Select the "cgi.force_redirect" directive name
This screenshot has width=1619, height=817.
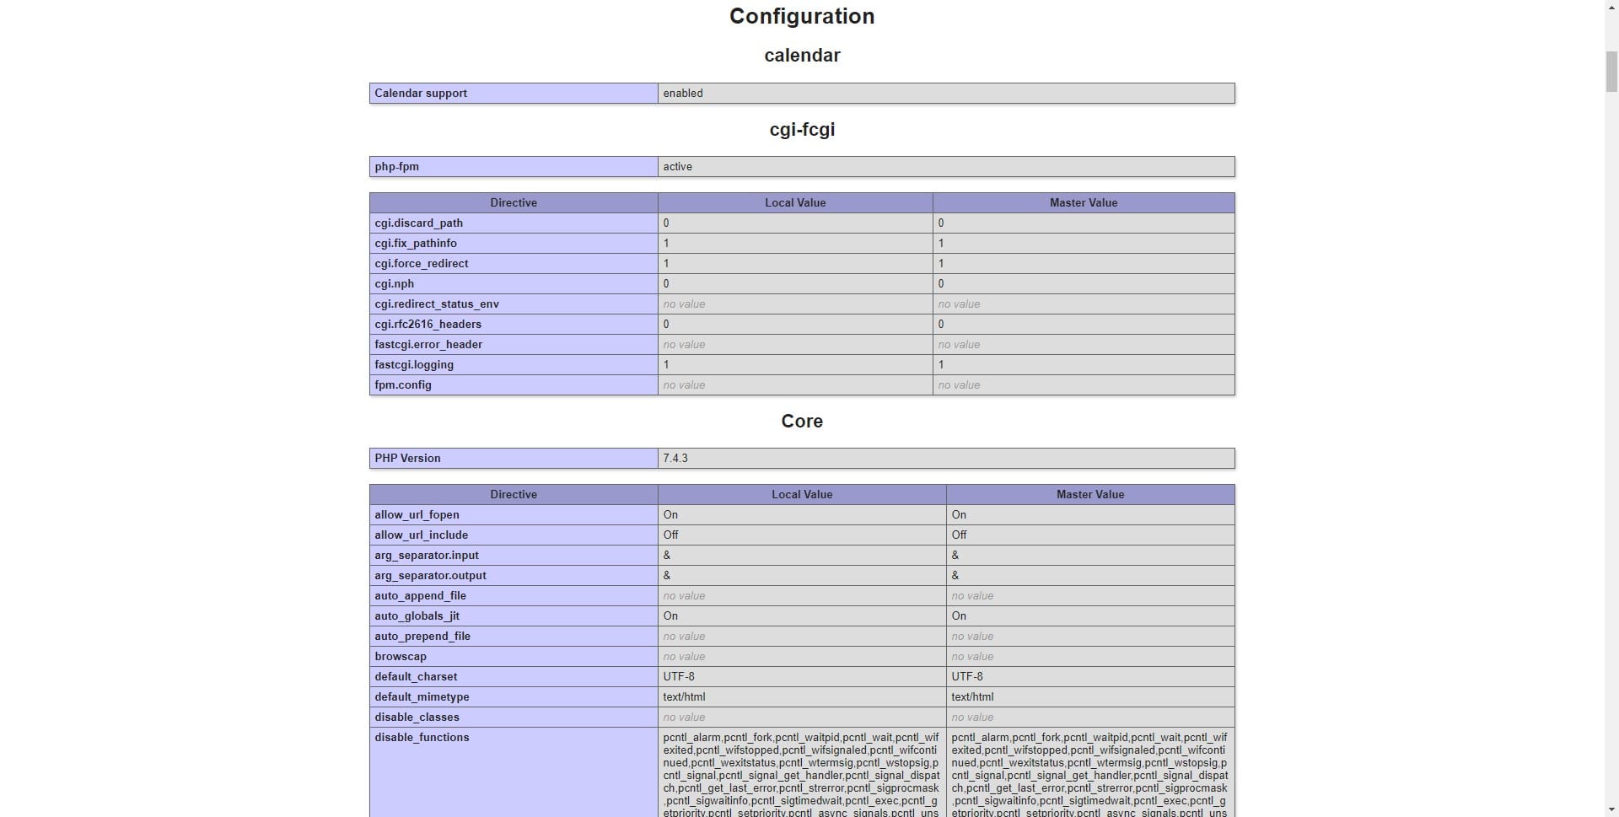422,264
